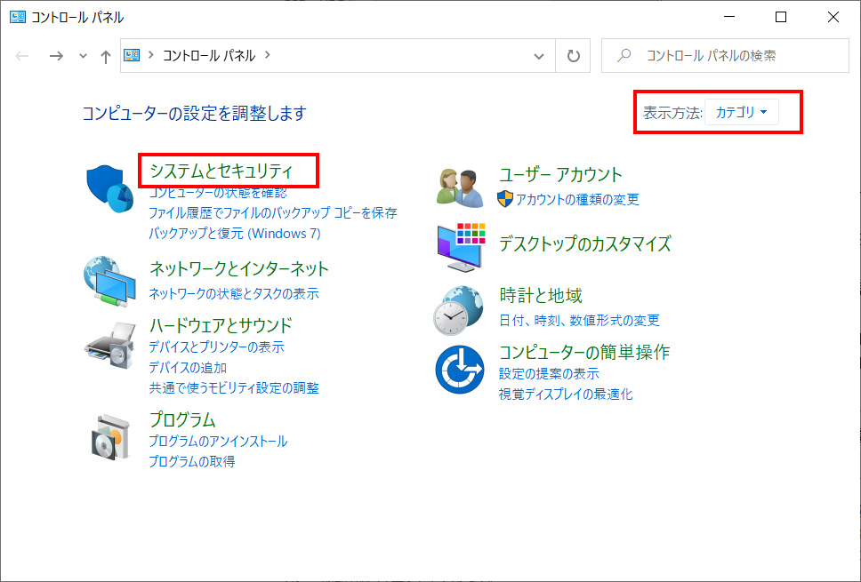Minimize the Control Panel window
Screen dimensions: 861x582
click(x=729, y=17)
